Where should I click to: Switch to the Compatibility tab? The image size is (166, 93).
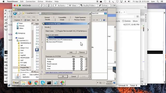(62, 17)
